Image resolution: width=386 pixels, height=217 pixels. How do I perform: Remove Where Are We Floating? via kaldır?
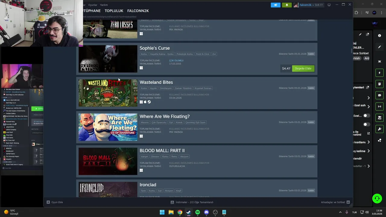(x=311, y=122)
